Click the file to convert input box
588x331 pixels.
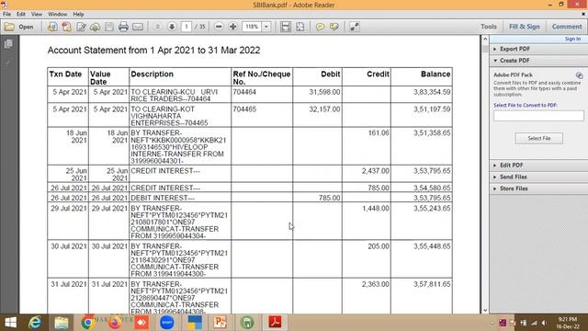(538, 116)
